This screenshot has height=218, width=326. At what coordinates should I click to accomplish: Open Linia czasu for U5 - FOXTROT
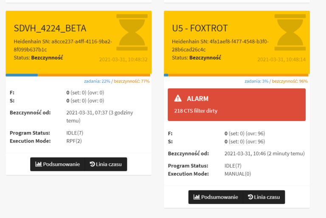264,197
